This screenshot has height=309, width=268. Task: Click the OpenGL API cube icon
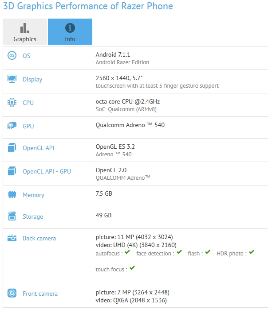[x=12, y=148]
